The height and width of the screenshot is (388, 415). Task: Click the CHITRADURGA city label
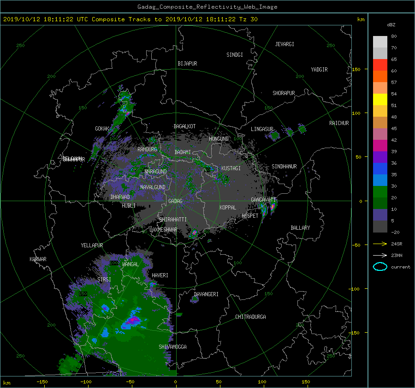(250, 317)
